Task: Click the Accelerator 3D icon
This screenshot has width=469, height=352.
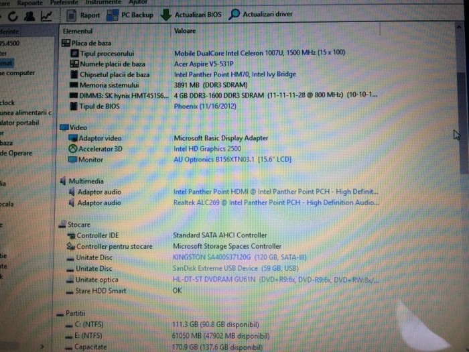Action: tap(72, 149)
